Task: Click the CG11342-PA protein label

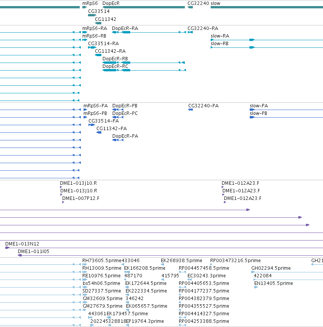Action: coord(112,129)
